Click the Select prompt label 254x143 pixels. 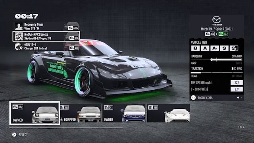click(x=23, y=135)
